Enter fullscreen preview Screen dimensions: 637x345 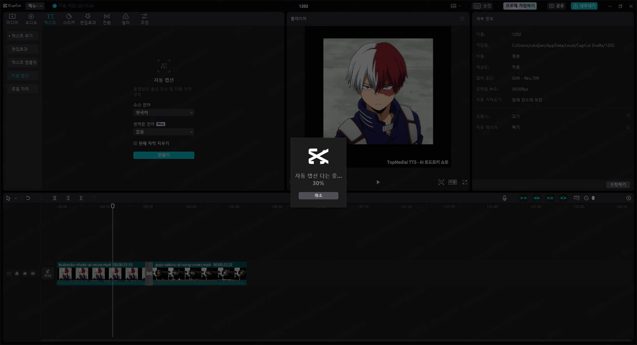click(465, 182)
